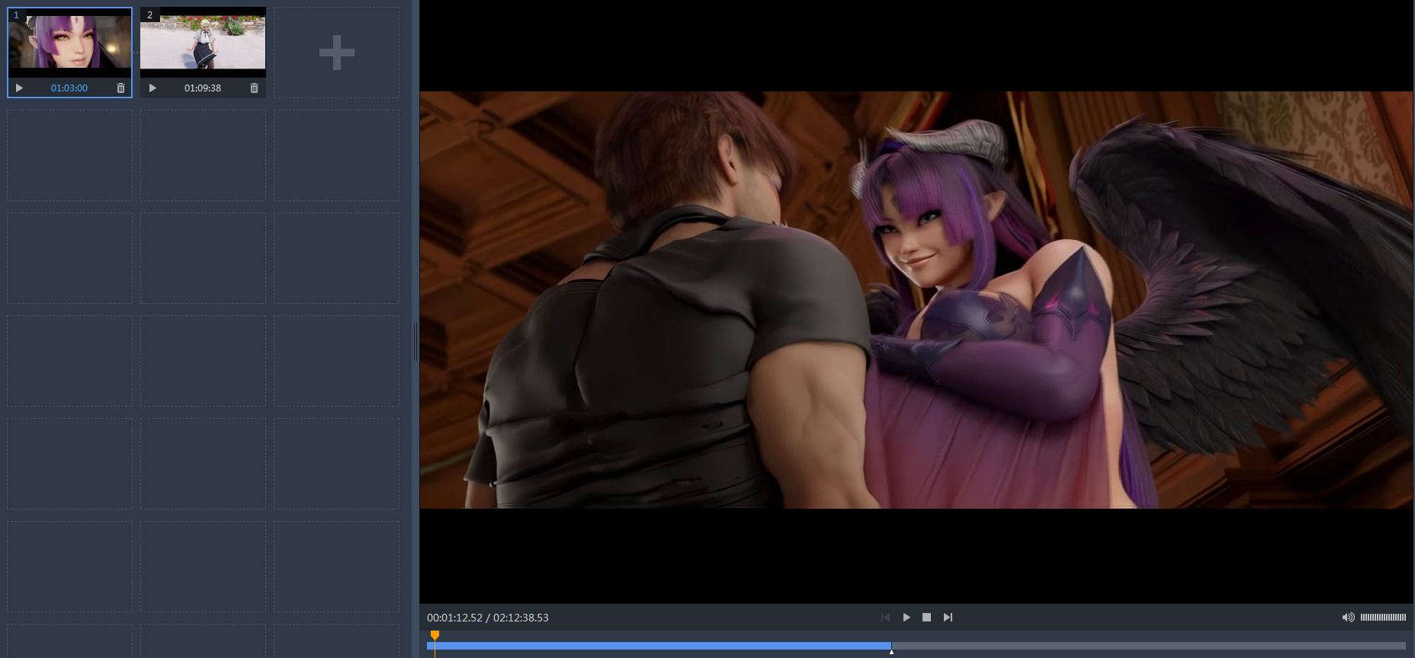Mute audio with the speaker icon

(x=1348, y=618)
